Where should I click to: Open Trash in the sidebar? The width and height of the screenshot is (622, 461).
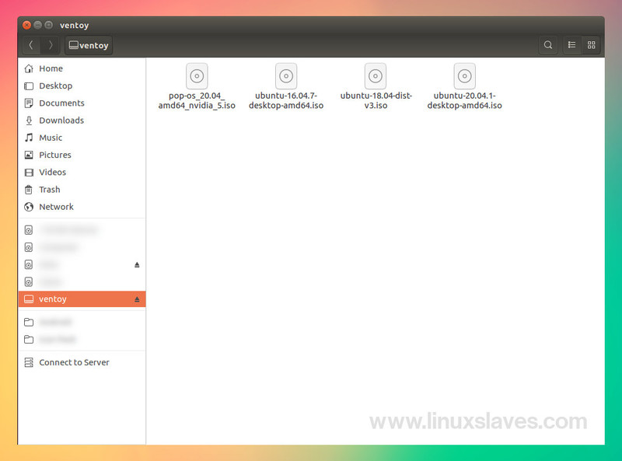pos(82,190)
